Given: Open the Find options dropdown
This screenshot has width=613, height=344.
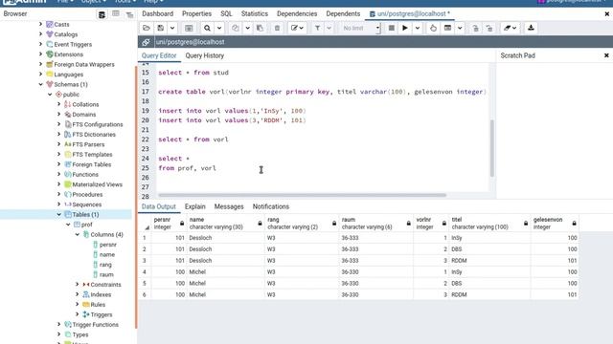Looking at the screenshot, I should click(219, 28).
